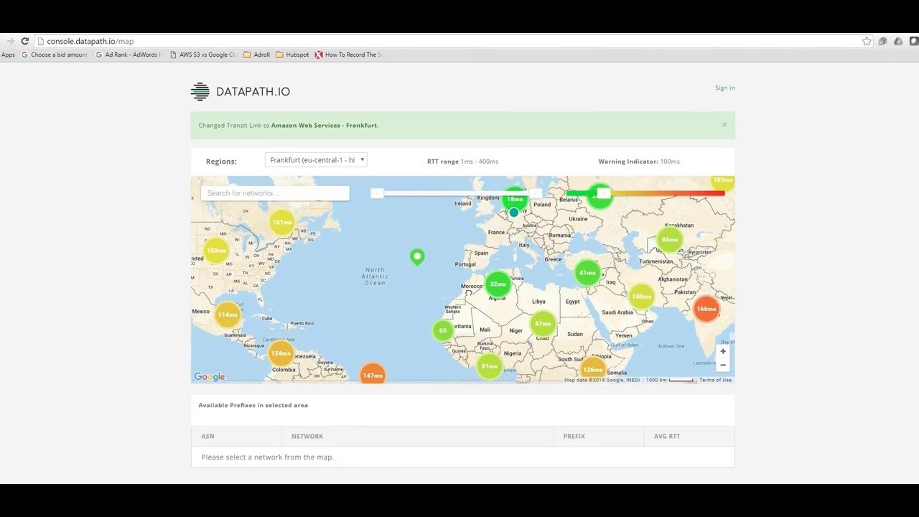Click the Warning Indicator slider handle
919x517 pixels.
point(604,193)
